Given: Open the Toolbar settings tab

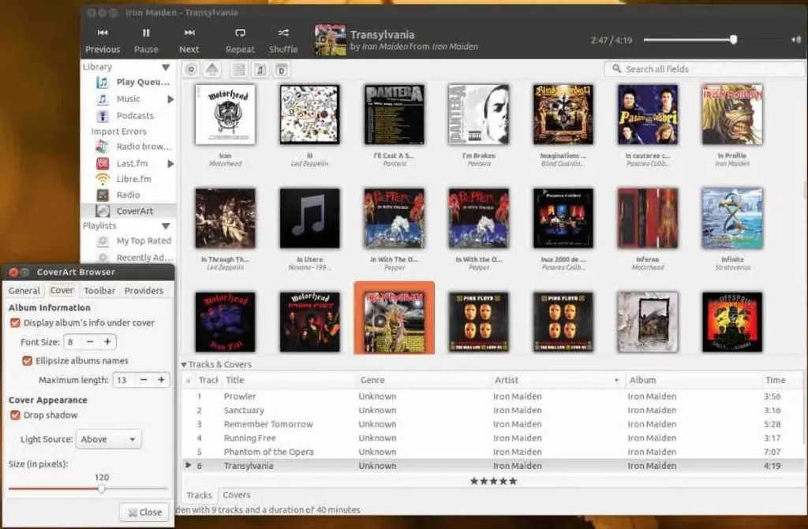Looking at the screenshot, I should click(x=100, y=290).
